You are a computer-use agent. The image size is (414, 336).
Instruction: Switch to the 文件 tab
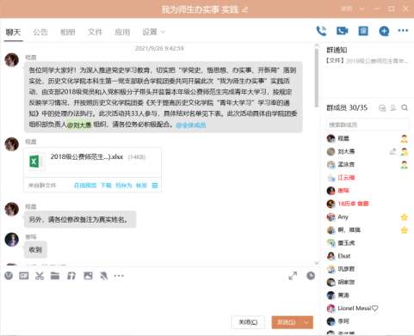click(95, 32)
